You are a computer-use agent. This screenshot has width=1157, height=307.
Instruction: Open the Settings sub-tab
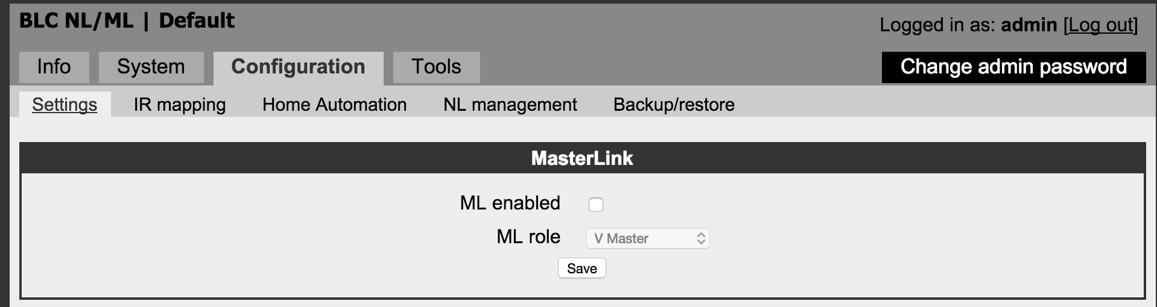[65, 105]
